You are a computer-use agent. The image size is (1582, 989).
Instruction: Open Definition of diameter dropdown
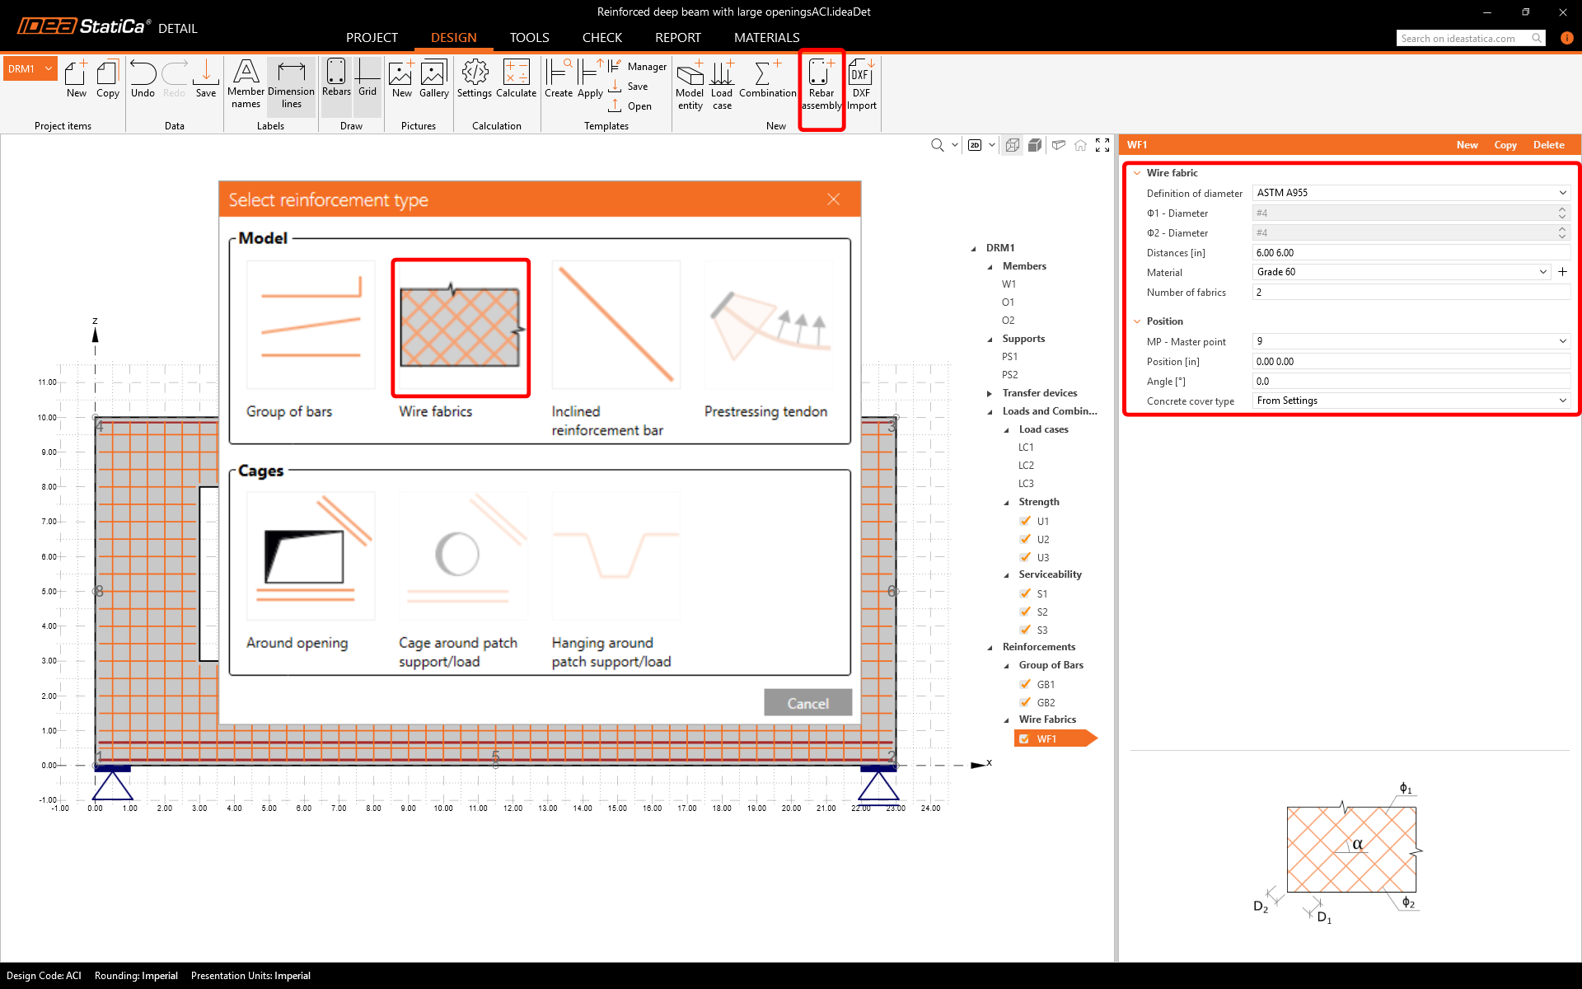pyautogui.click(x=1411, y=193)
